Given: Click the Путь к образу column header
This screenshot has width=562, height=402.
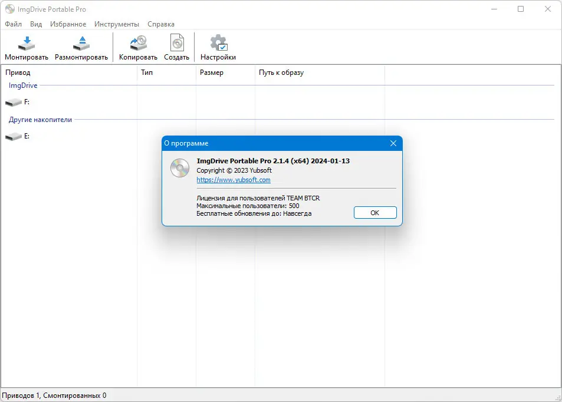Looking at the screenshot, I should click(320, 73).
